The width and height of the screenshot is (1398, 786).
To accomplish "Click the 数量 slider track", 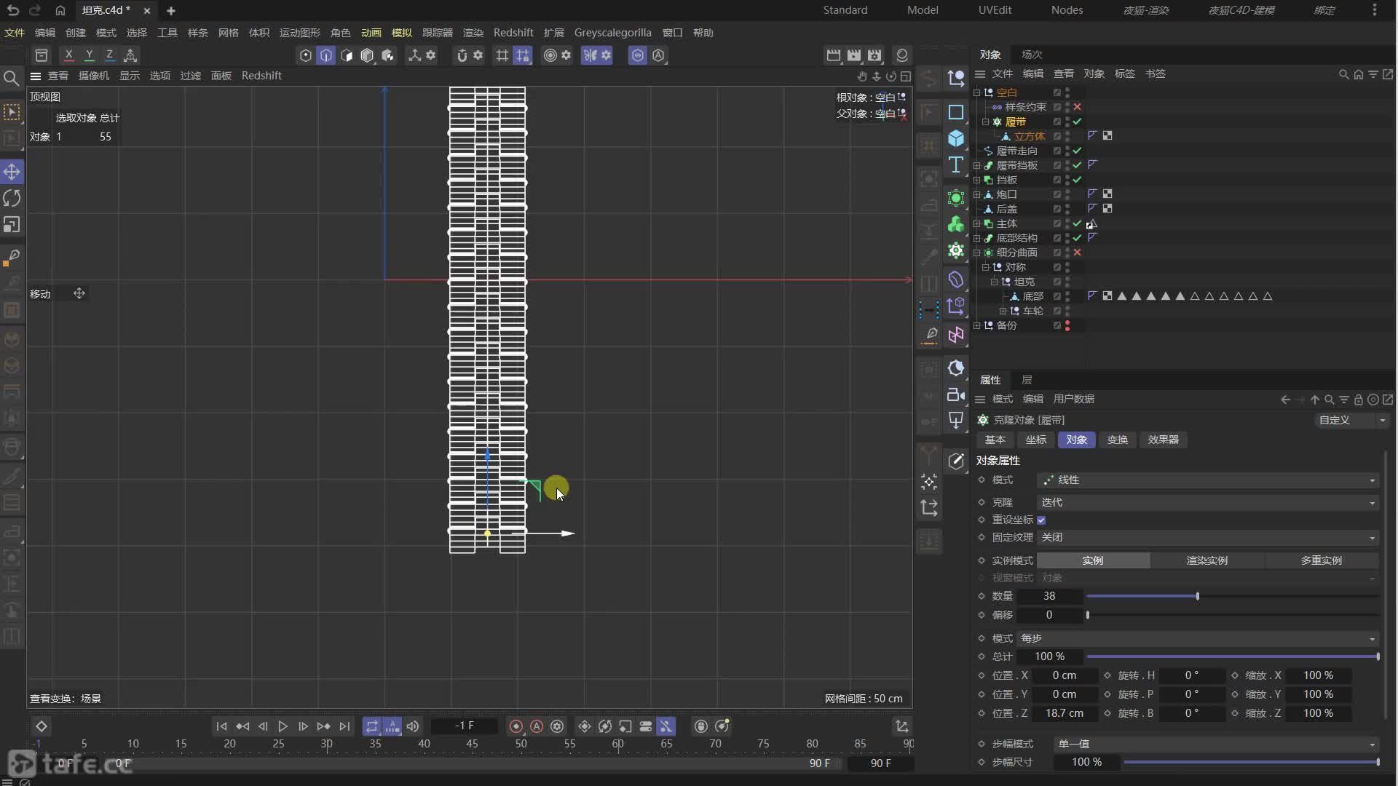I will (x=1232, y=596).
